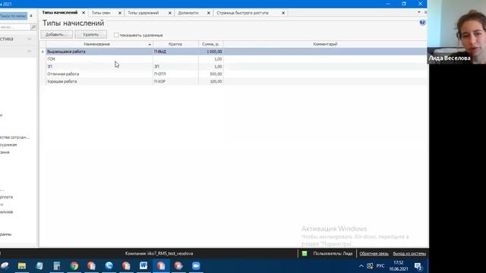Click the Лида Веселова video thumbnail

[x=456, y=32]
